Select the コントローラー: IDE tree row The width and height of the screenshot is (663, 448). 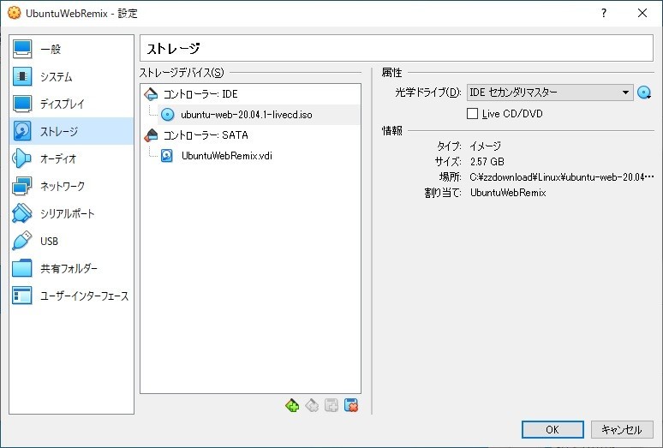pyautogui.click(x=250, y=94)
